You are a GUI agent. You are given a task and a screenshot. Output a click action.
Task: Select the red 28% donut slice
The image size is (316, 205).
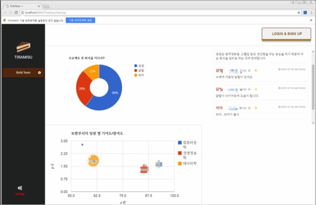[x=83, y=89]
